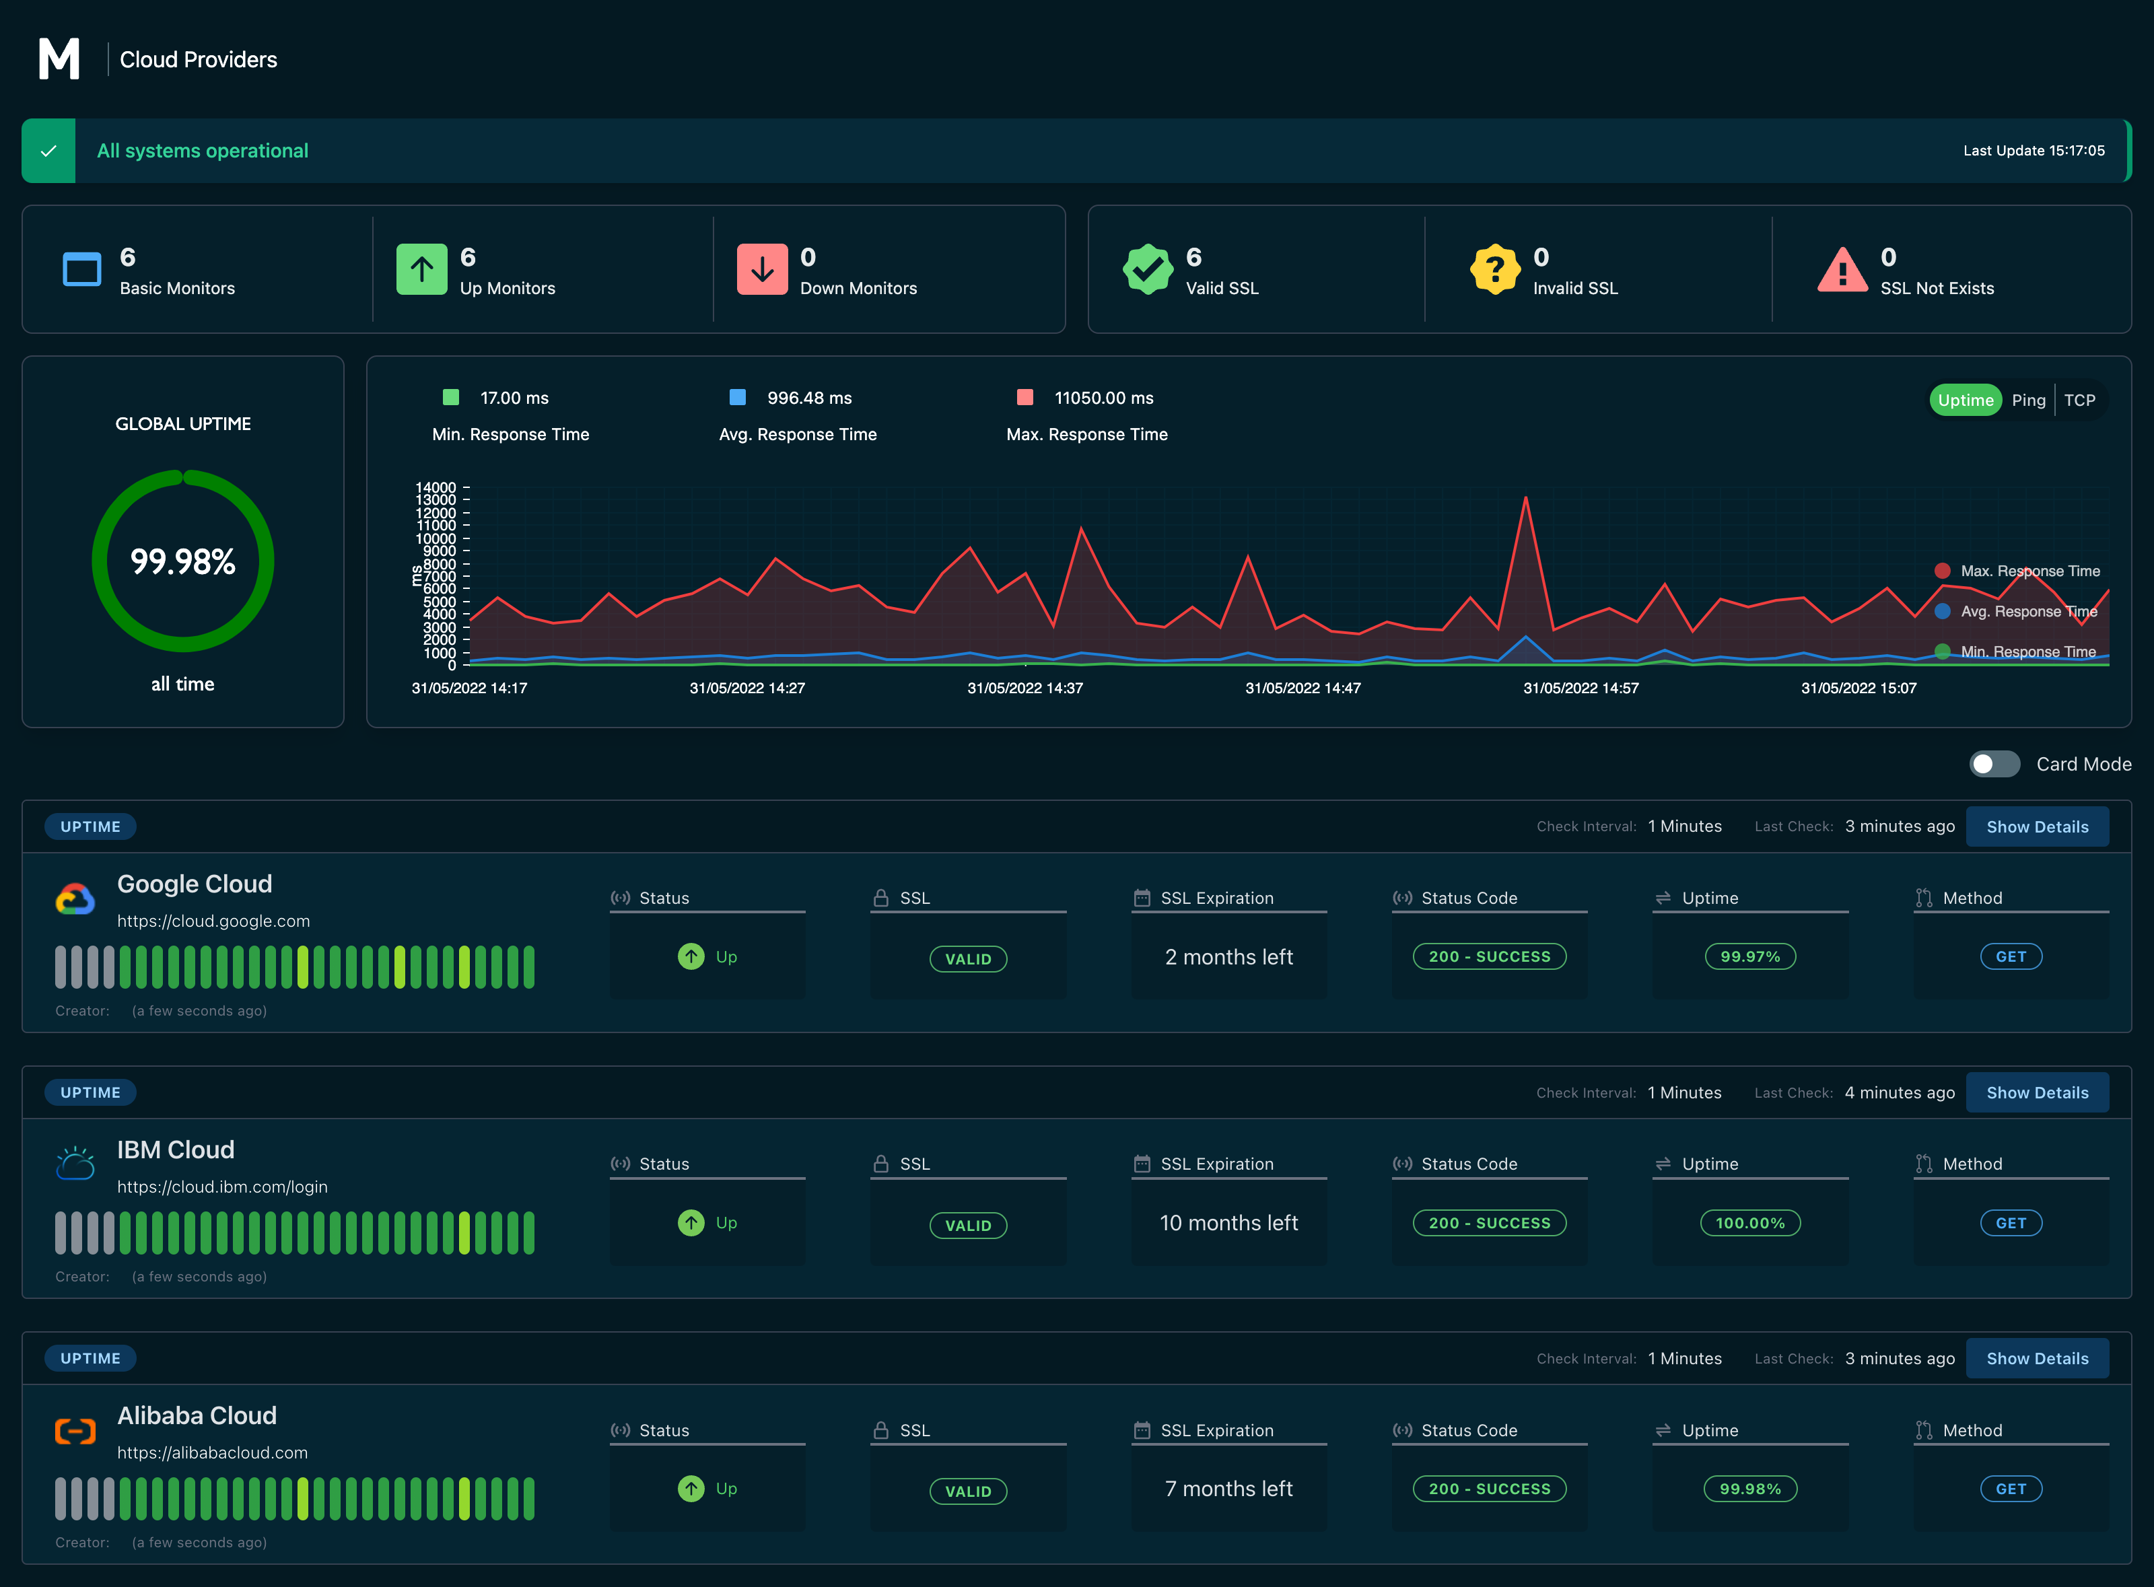Viewport: 2154px width, 1587px height.
Task: Click the green checkmark in the status banner
Action: coord(49,151)
